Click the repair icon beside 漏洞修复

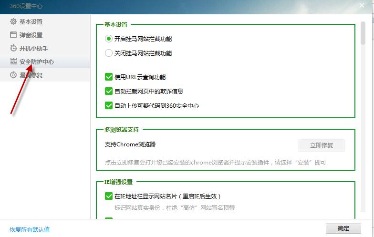point(13,75)
